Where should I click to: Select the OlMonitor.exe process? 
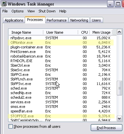point(61,42)
